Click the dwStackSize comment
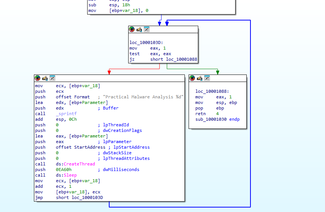Image resolution: width=325 pixels, height=212 pixels. point(117,153)
